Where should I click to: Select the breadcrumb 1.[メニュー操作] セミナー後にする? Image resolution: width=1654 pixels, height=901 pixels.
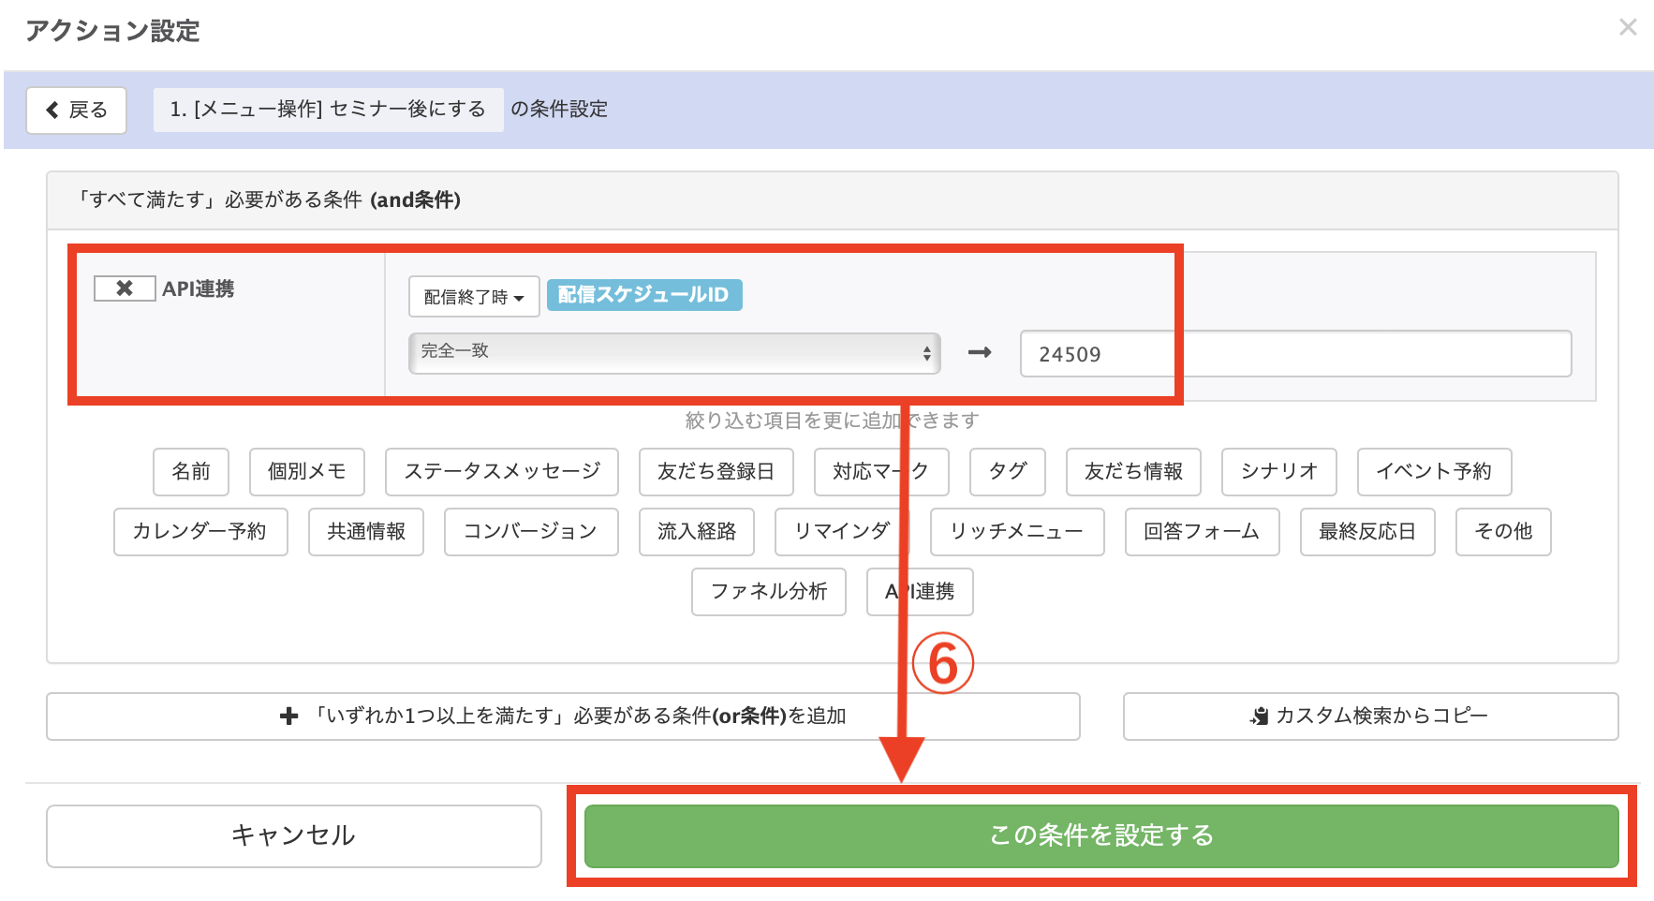(x=327, y=110)
